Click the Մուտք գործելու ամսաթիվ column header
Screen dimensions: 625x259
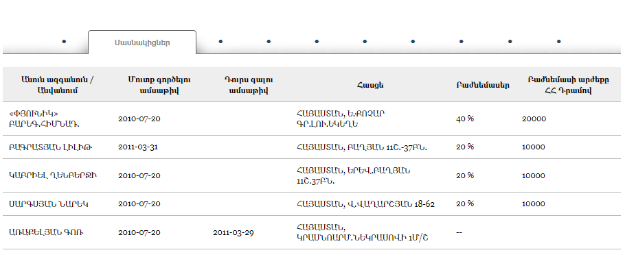[x=159, y=85]
